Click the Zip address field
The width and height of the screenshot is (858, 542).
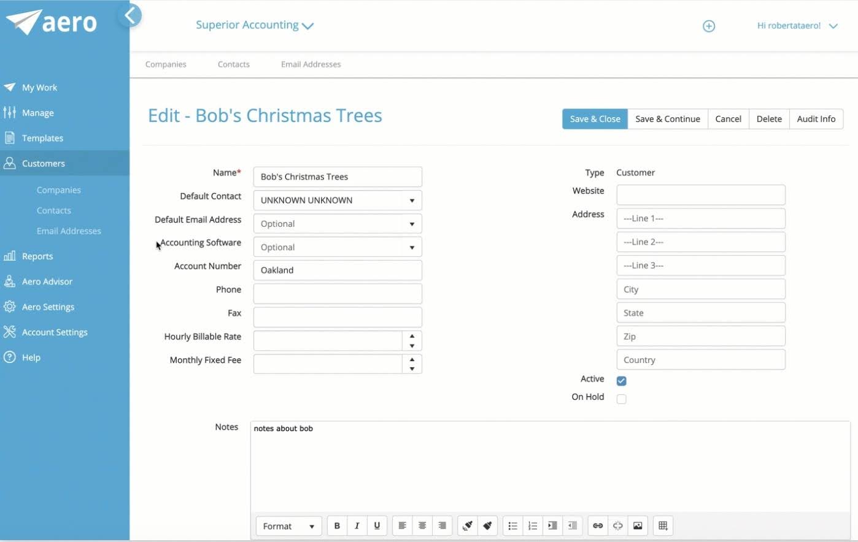pyautogui.click(x=701, y=336)
